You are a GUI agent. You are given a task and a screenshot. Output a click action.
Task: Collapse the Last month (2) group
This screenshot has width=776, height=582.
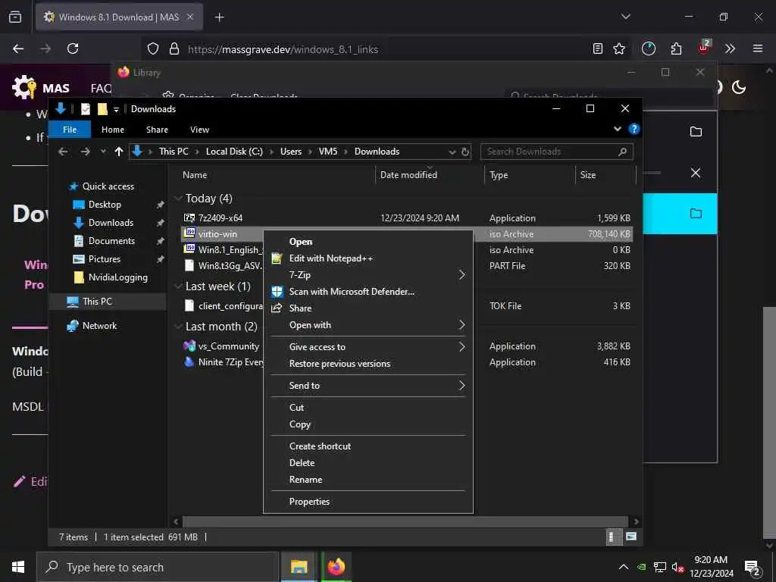point(178,327)
